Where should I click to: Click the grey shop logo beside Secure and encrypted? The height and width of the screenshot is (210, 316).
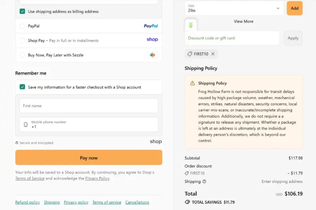[x=156, y=142]
